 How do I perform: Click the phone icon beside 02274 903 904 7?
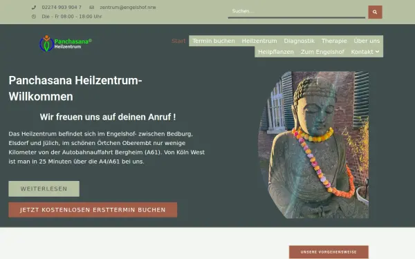34,8
